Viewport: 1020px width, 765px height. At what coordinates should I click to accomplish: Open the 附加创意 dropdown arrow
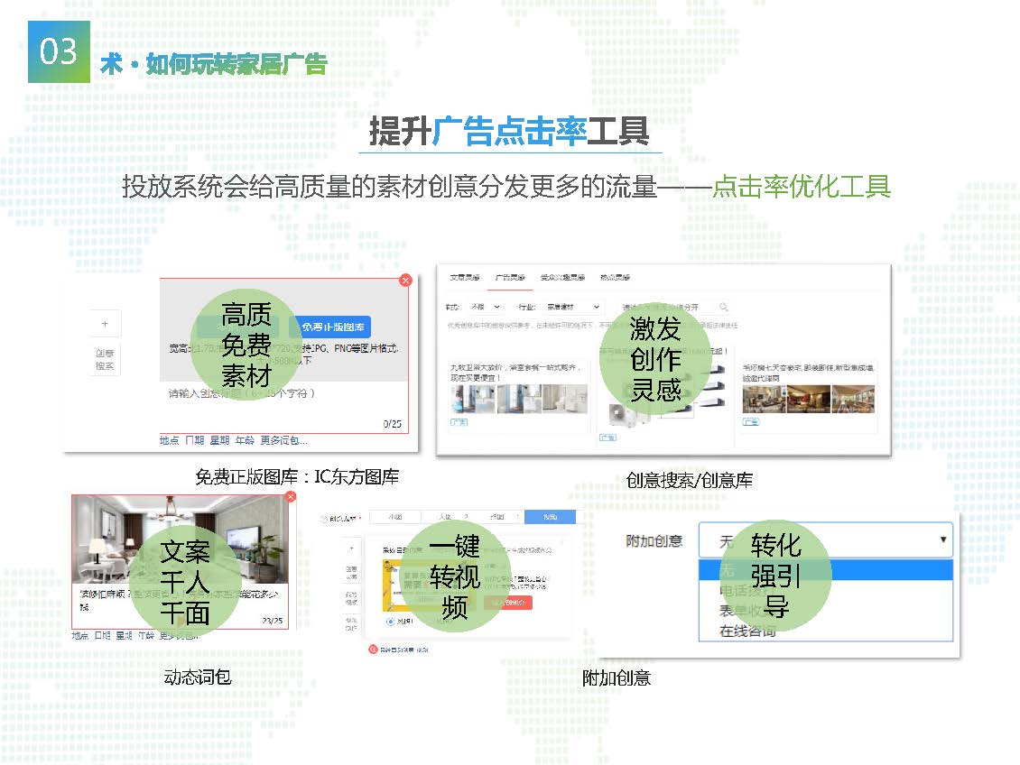point(942,539)
